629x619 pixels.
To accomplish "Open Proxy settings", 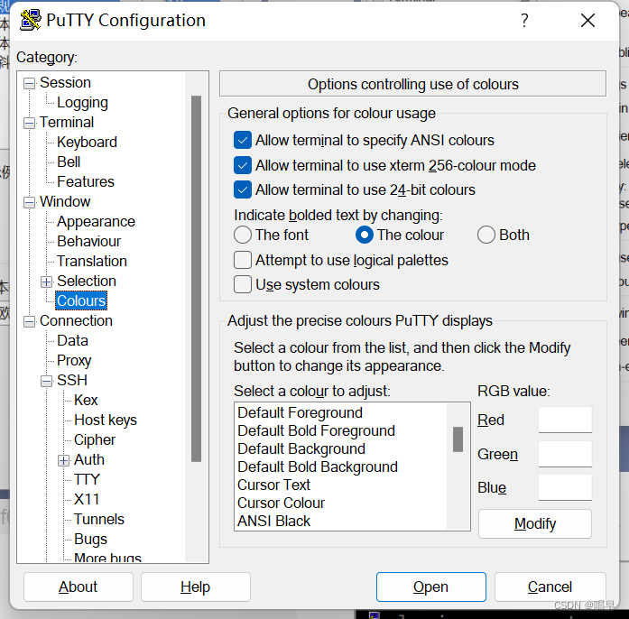I will pyautogui.click(x=74, y=360).
